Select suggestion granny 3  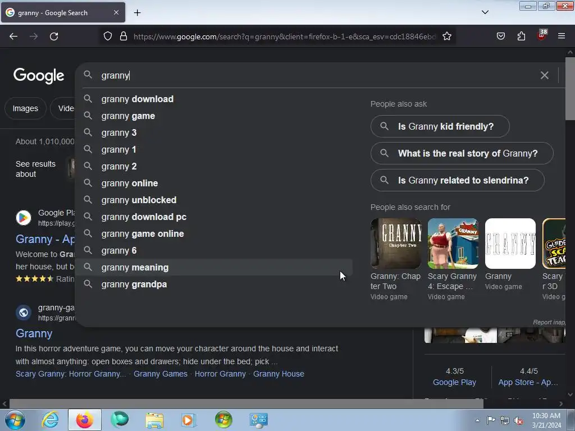tap(214, 132)
